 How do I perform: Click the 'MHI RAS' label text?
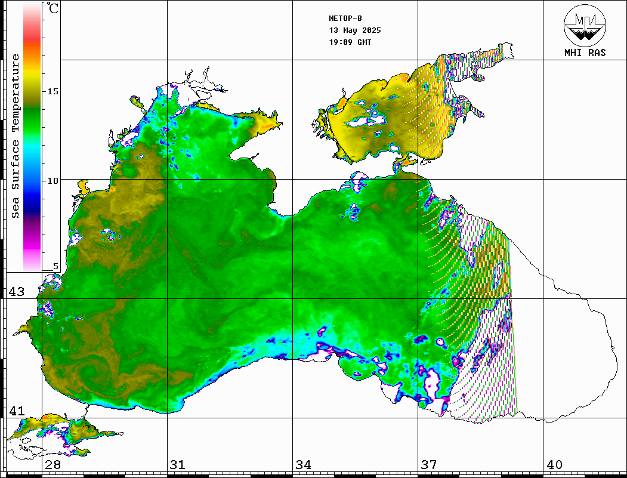coord(585,53)
